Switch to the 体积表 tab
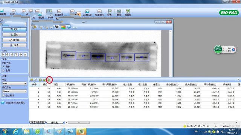 tap(54, 123)
